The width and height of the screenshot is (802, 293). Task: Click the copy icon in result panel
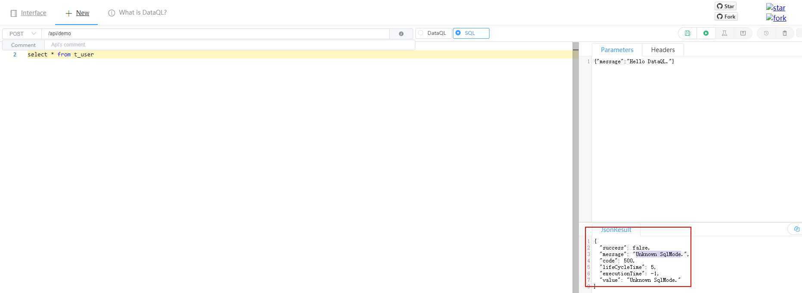pos(796,229)
